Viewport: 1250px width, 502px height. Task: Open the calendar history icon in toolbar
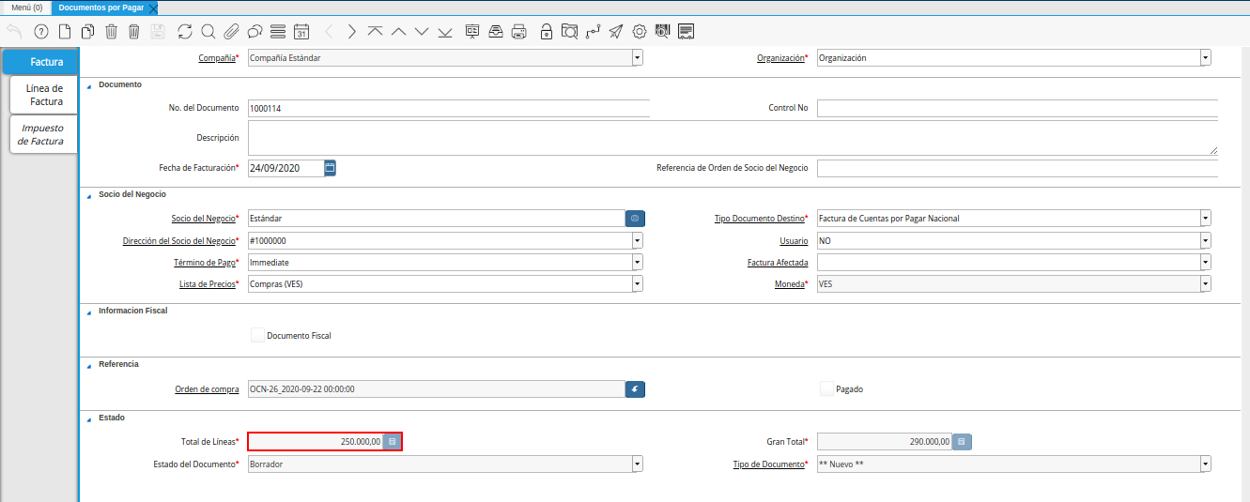tap(301, 32)
